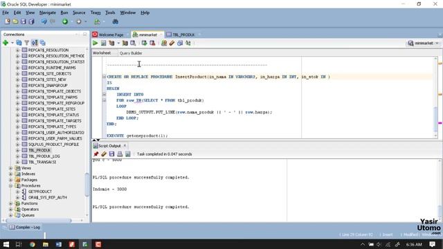Click the Explain Plan icon
This screenshot has width=443, height=249.
pos(111,43)
